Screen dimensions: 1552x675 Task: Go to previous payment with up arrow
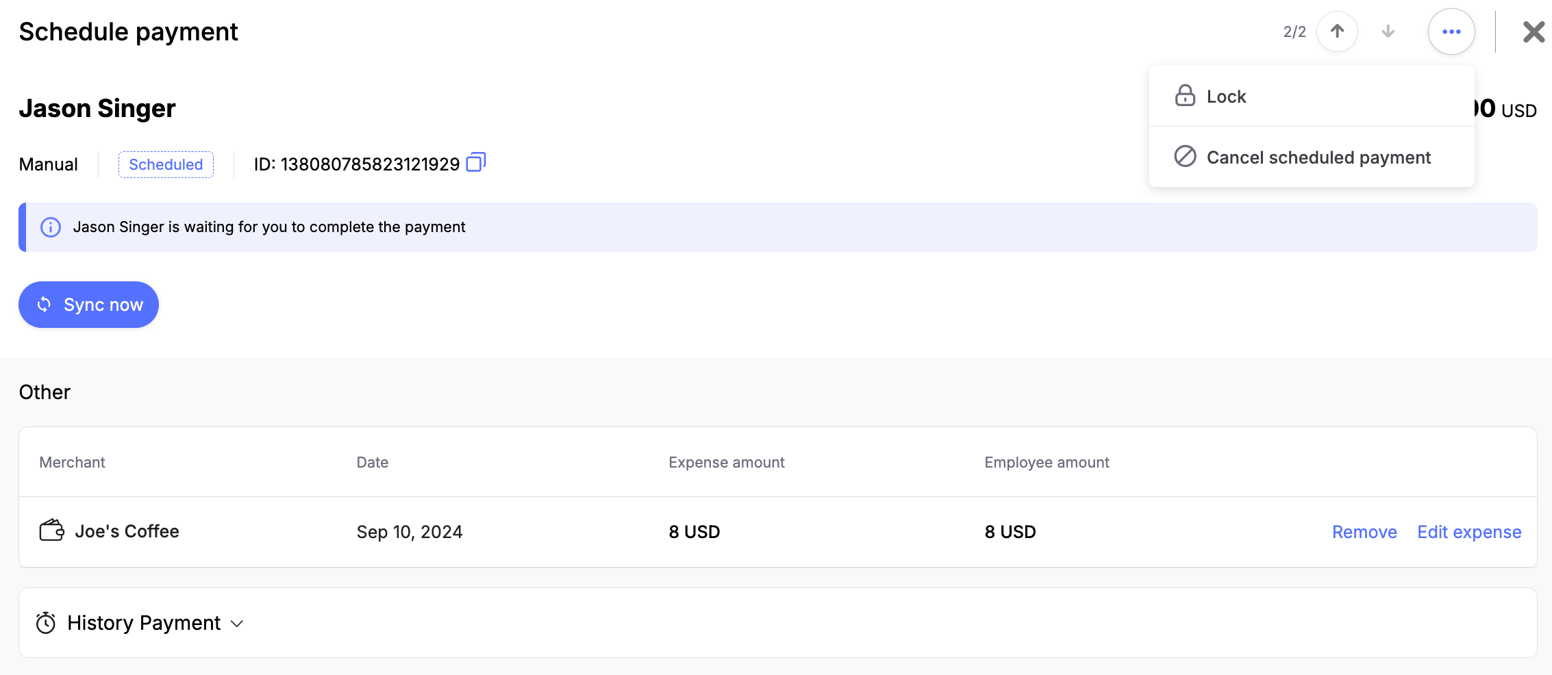[x=1337, y=31]
